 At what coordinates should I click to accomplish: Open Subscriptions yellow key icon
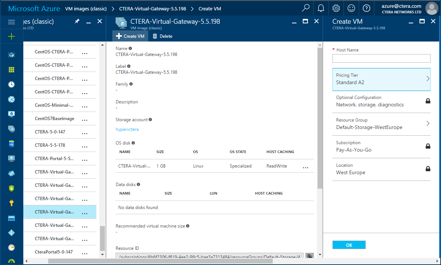(11, 203)
